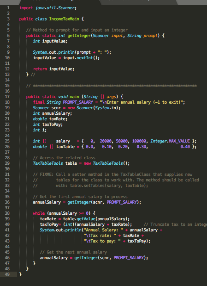Click the value 100000 in salary array
This screenshot has height=286, width=207.
coord(139,141)
